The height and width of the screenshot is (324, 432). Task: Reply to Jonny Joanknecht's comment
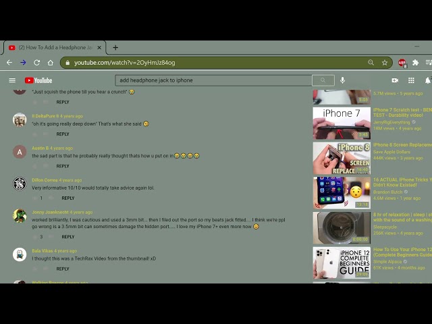click(68, 237)
